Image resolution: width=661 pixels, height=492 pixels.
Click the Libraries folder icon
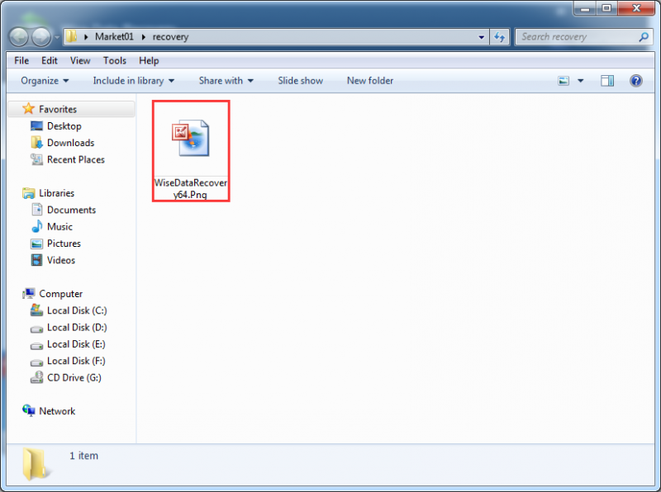pos(29,193)
